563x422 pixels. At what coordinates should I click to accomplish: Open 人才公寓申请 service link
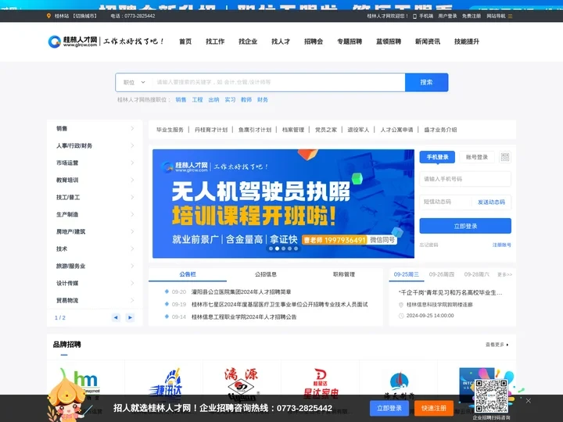(396, 130)
